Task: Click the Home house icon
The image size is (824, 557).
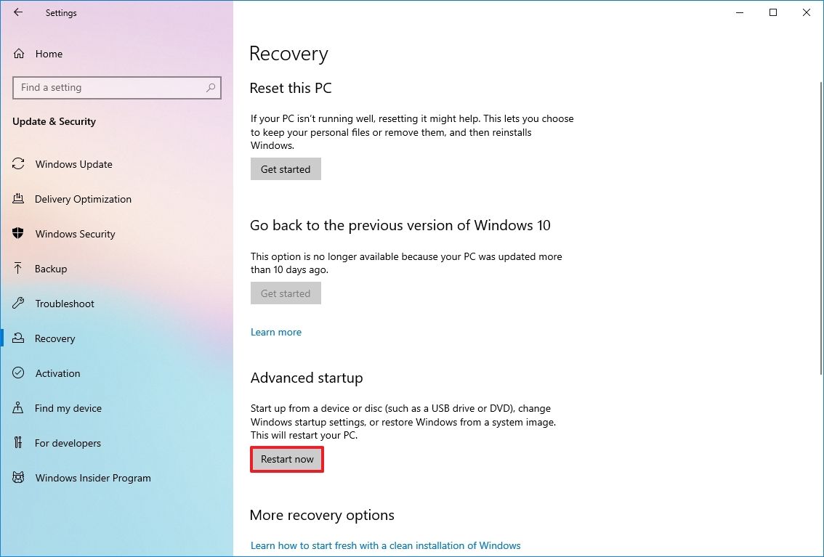Action: (x=18, y=54)
